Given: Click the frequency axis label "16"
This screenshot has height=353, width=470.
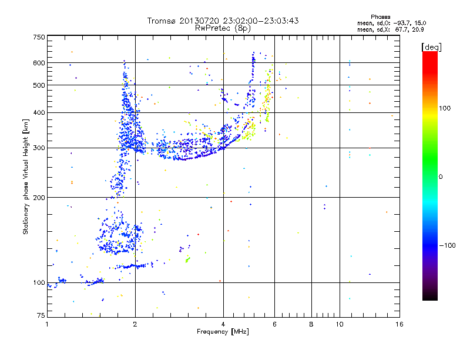Looking at the screenshot, I should 399,324.
